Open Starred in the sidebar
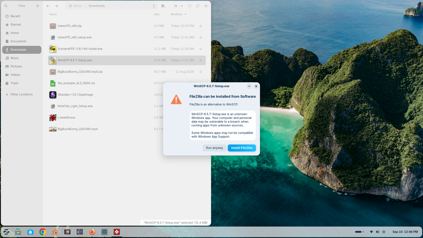Viewport: 423px width, 238px height. (x=22, y=25)
